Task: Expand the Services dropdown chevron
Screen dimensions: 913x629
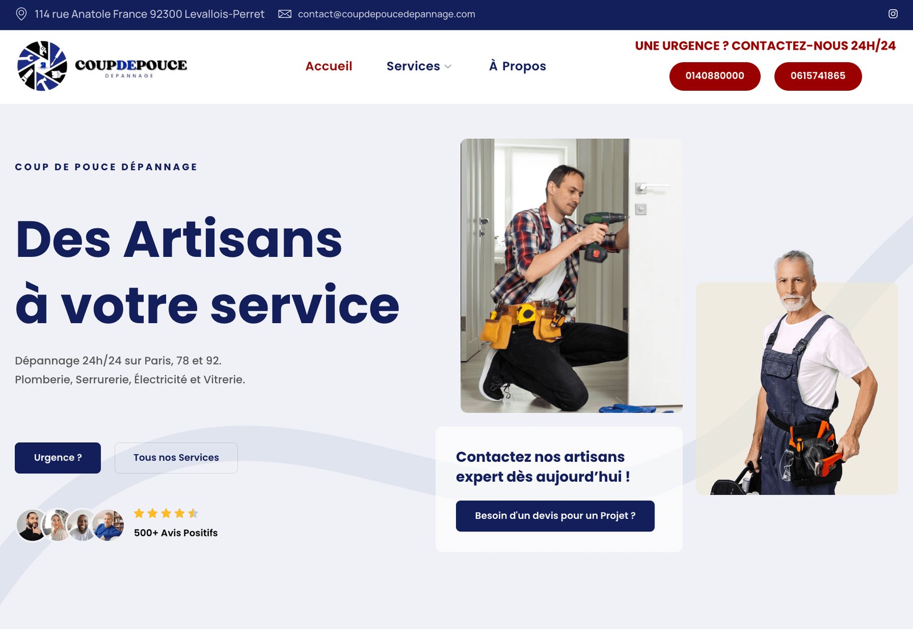Action: click(x=448, y=67)
